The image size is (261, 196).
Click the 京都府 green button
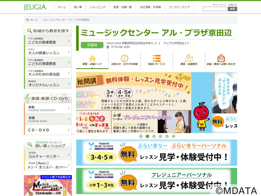pyautogui.click(x=92, y=45)
